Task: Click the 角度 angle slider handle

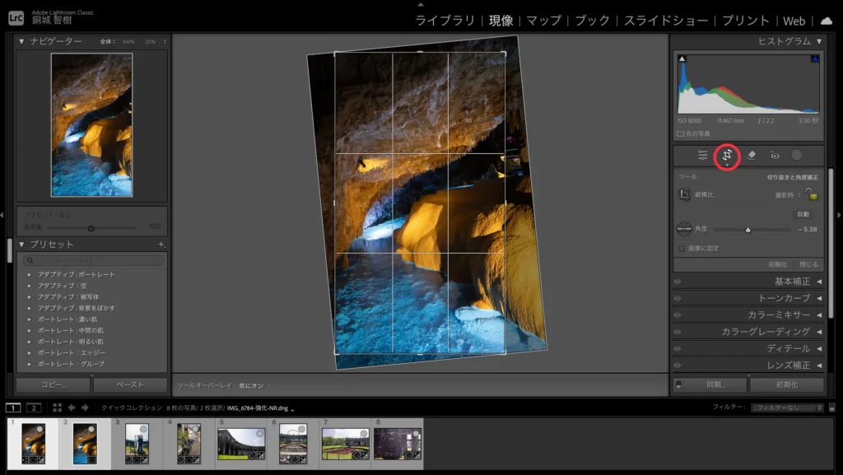Action: point(748,230)
